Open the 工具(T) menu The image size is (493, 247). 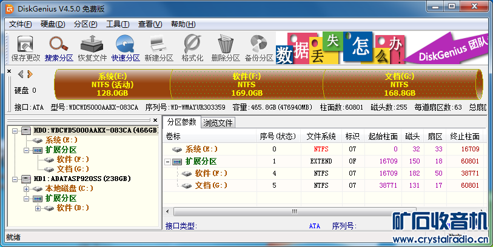pos(118,24)
